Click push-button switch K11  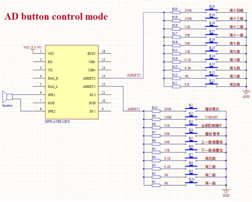tap(211, 85)
